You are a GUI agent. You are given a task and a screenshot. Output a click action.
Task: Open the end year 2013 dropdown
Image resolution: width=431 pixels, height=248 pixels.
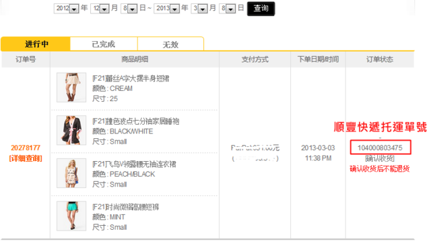[167, 8]
